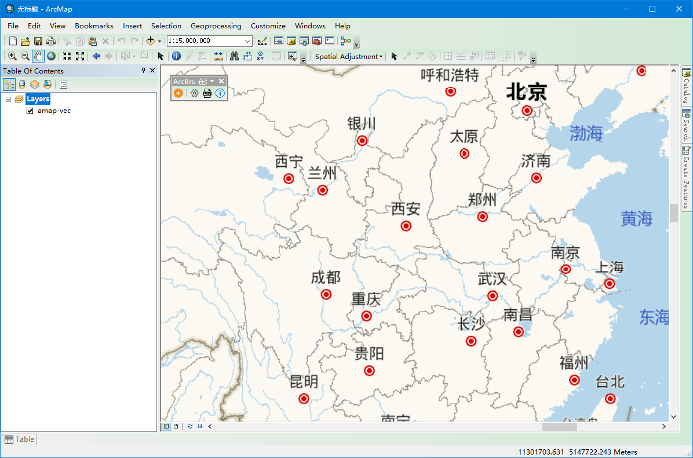Switch to List By Visibility view
693x458 pixels.
coord(34,85)
